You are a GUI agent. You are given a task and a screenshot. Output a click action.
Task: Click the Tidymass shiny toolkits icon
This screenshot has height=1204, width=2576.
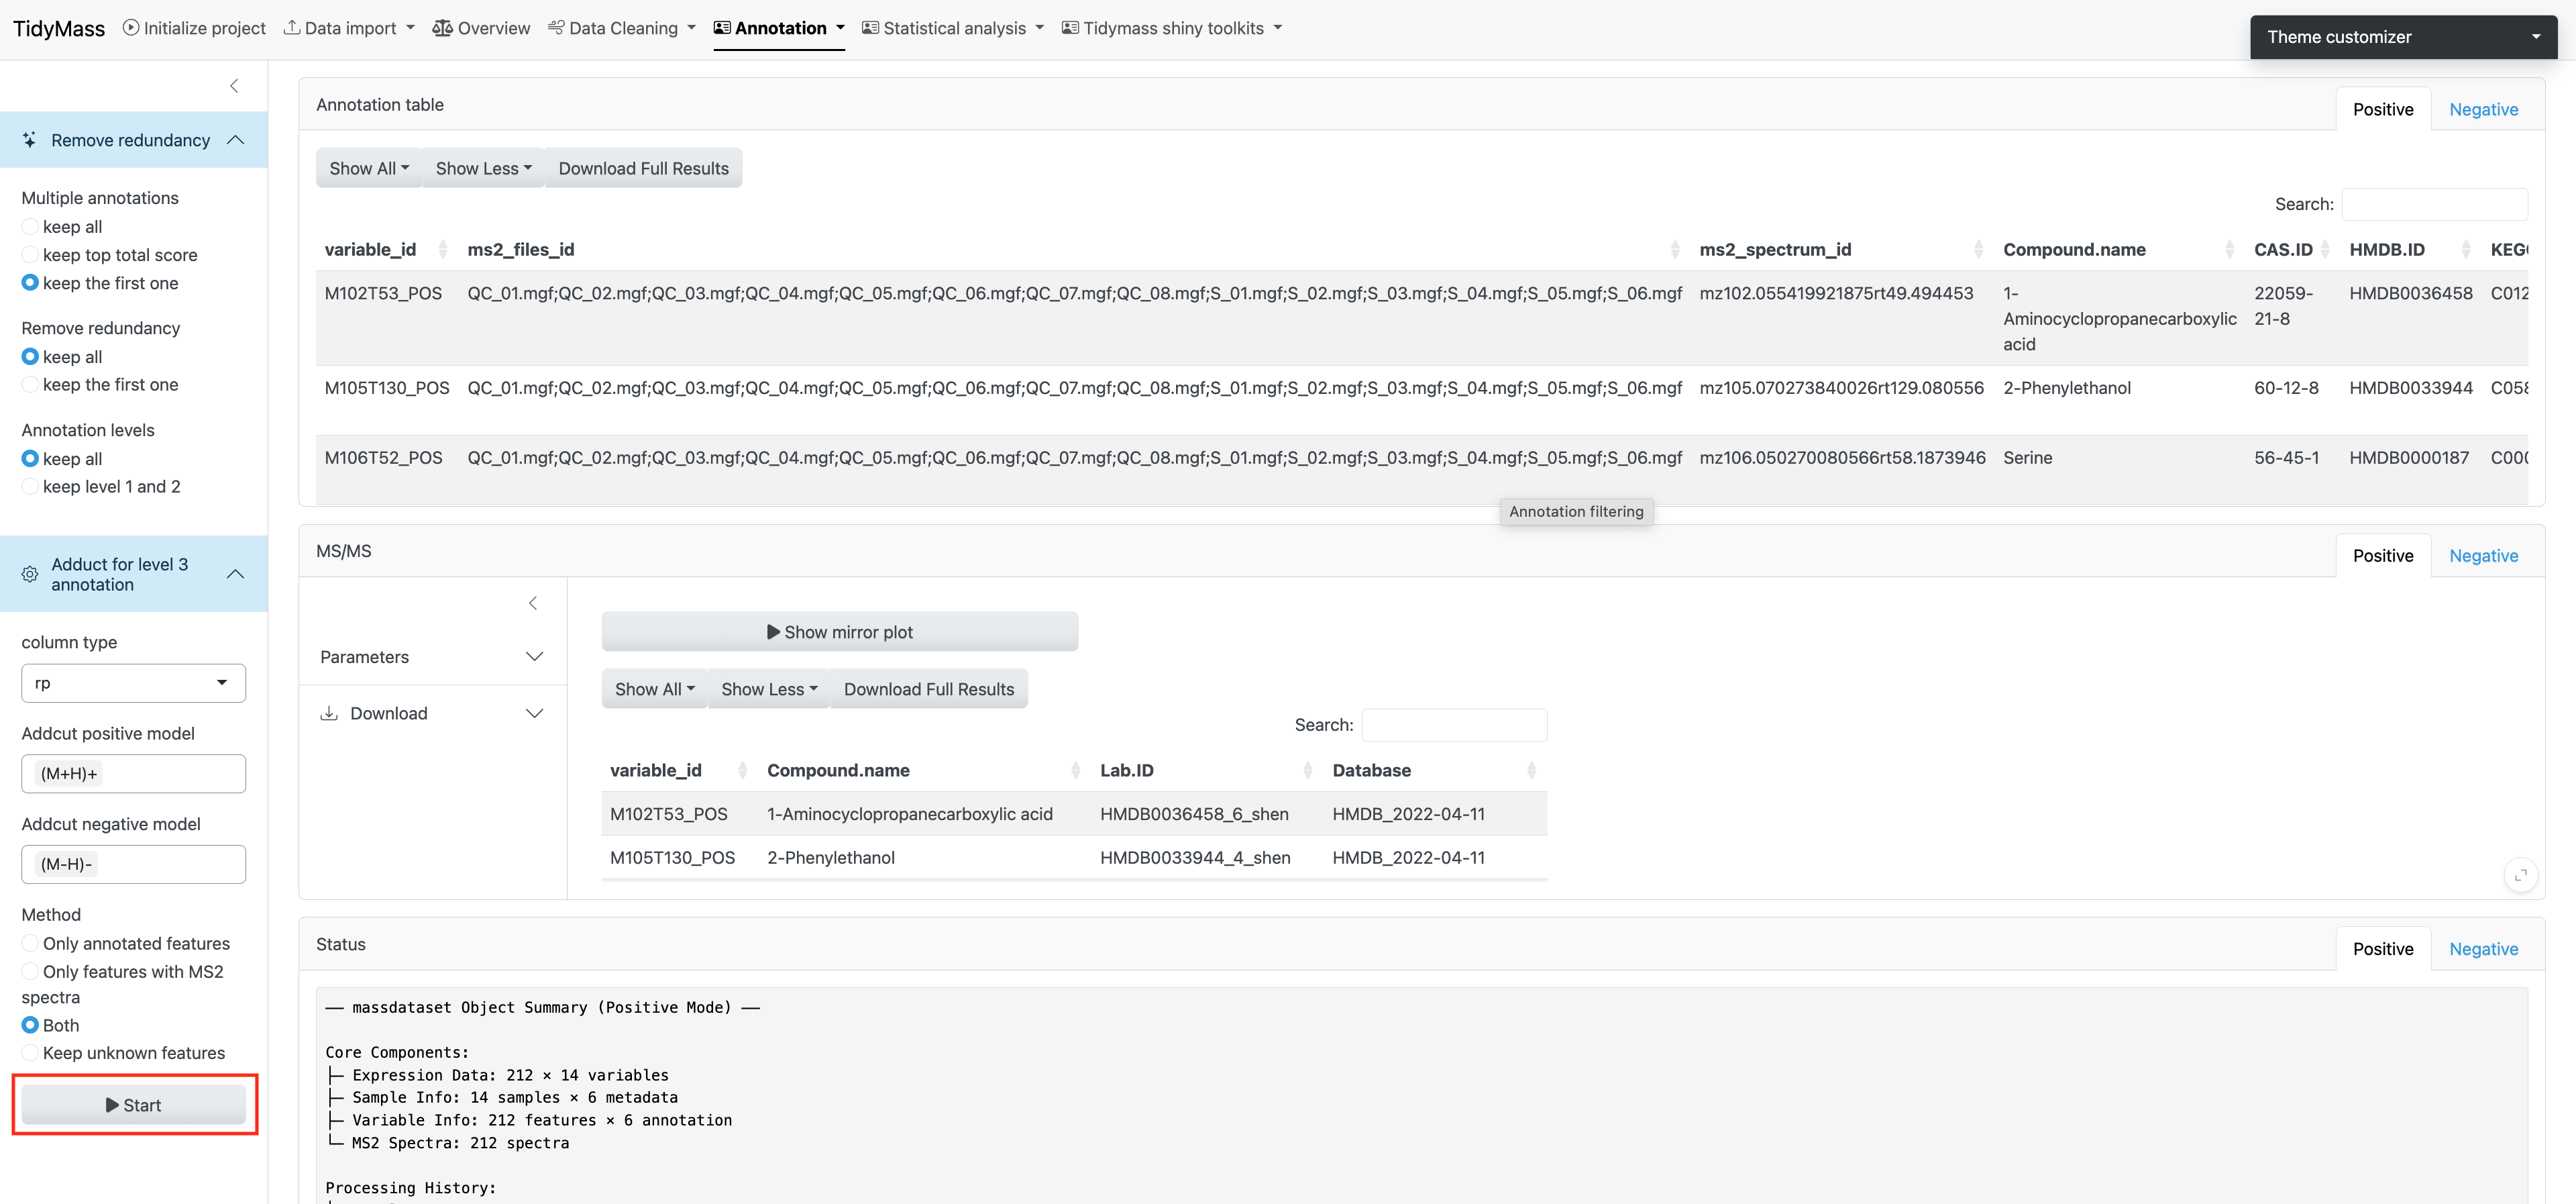1070,28
